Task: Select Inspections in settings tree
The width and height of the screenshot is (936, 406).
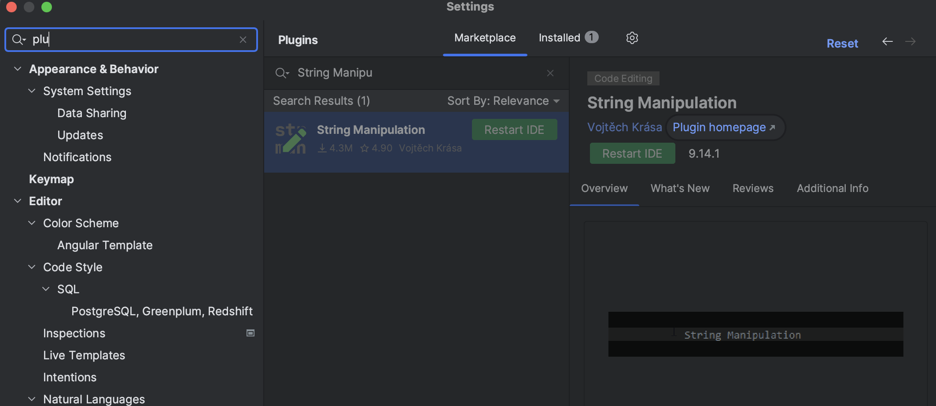Action: 74,333
